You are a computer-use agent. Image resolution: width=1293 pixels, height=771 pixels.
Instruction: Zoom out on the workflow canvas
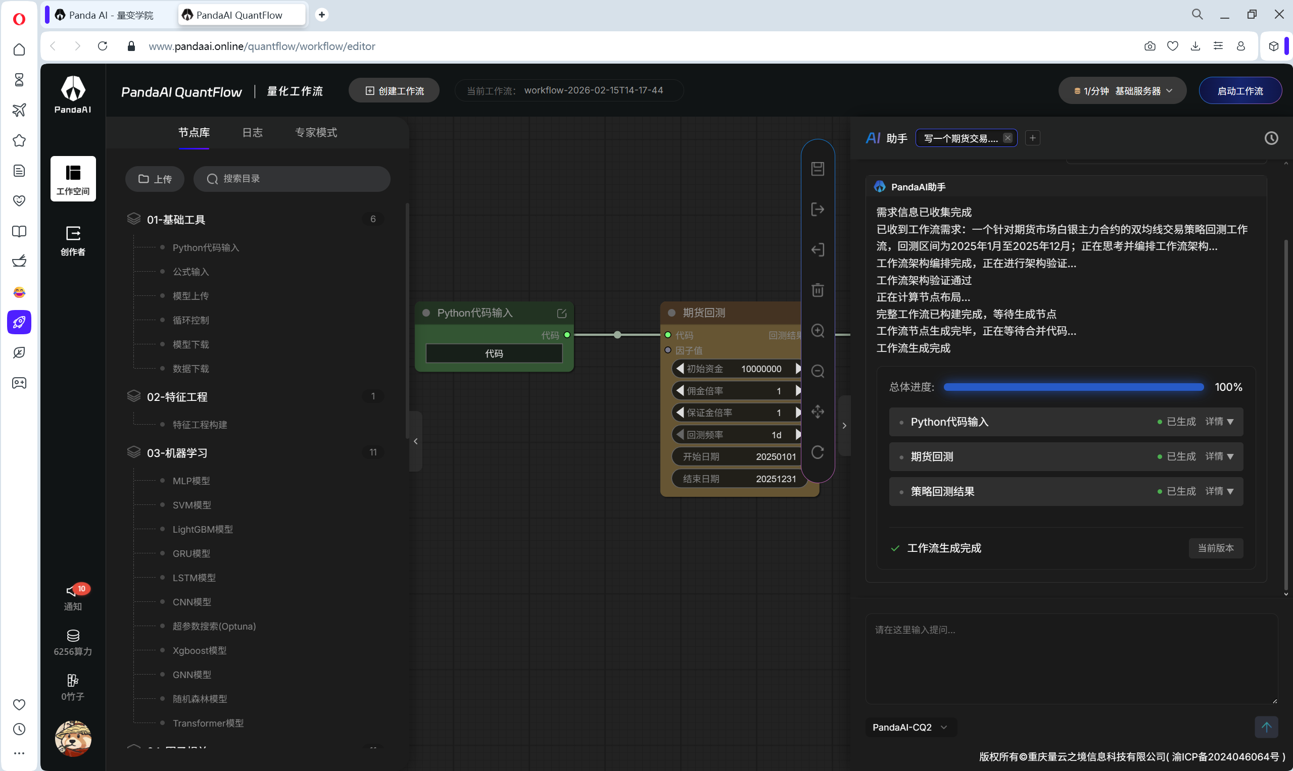pos(818,371)
